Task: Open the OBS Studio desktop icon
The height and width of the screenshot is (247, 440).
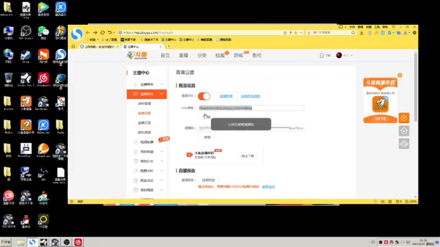Action: 26,32
